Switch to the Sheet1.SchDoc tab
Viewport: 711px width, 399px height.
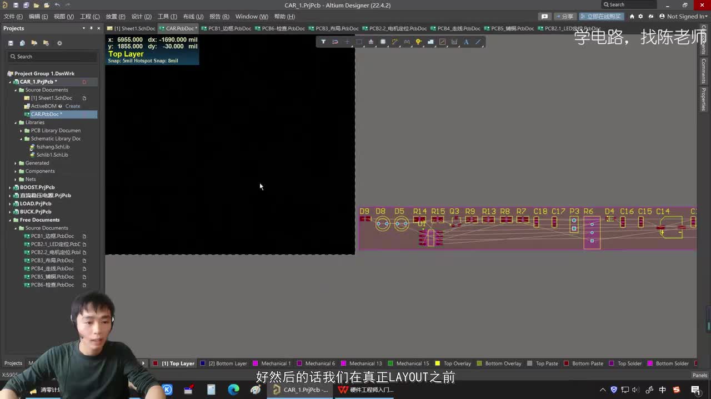click(131, 28)
